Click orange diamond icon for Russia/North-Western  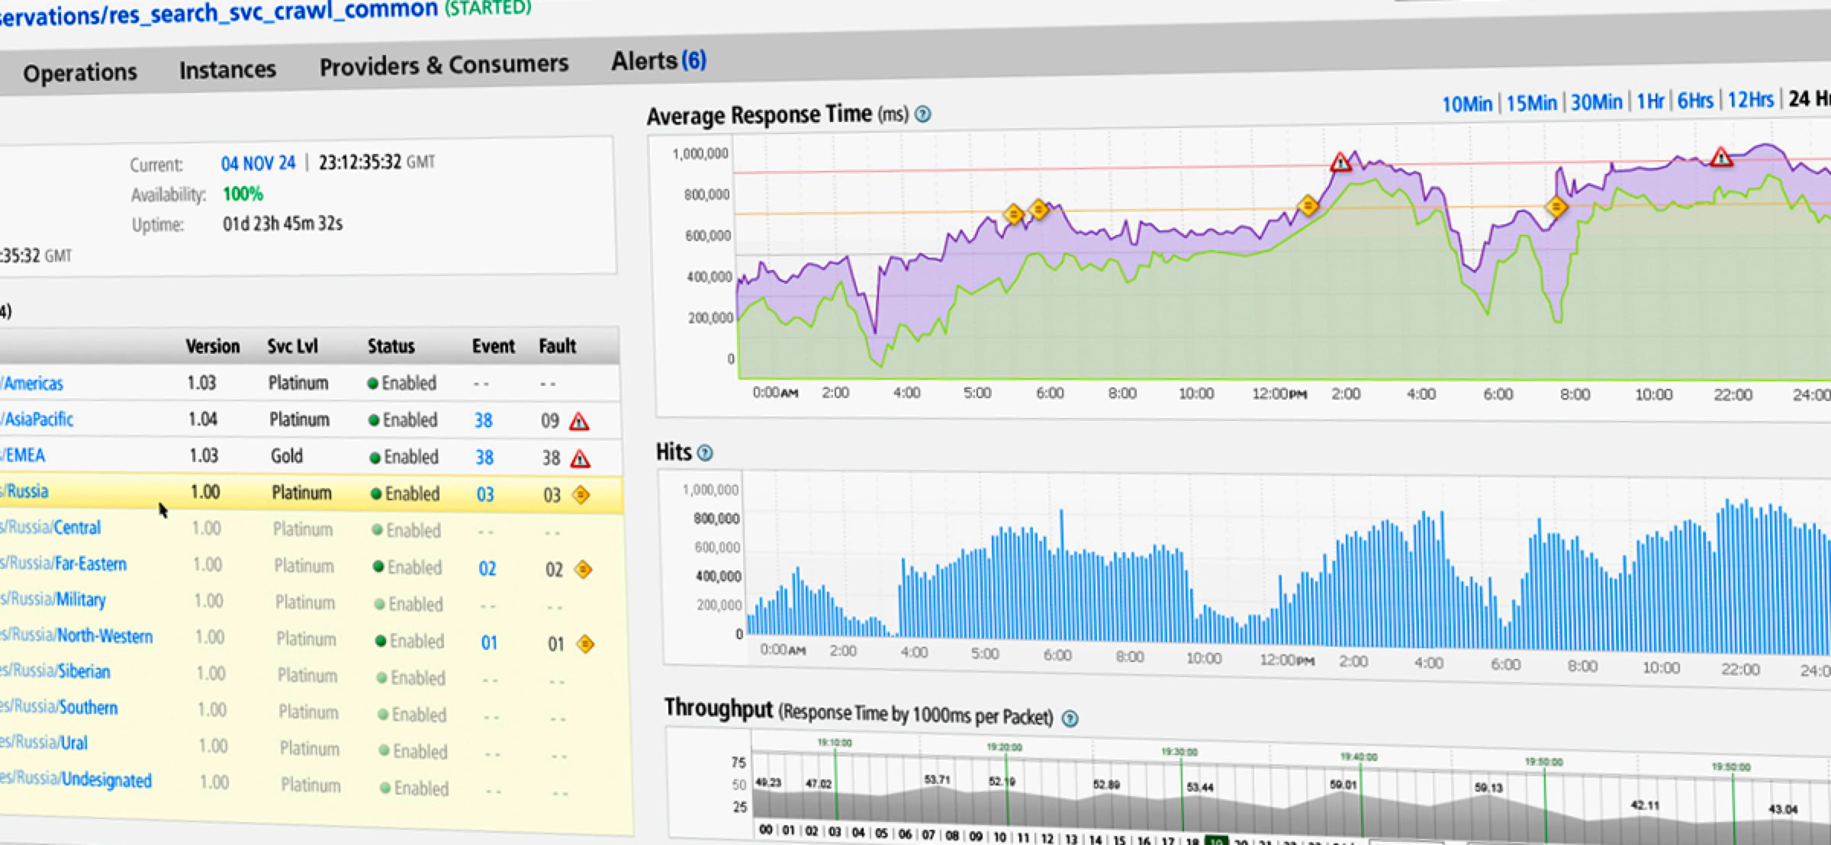[585, 644]
